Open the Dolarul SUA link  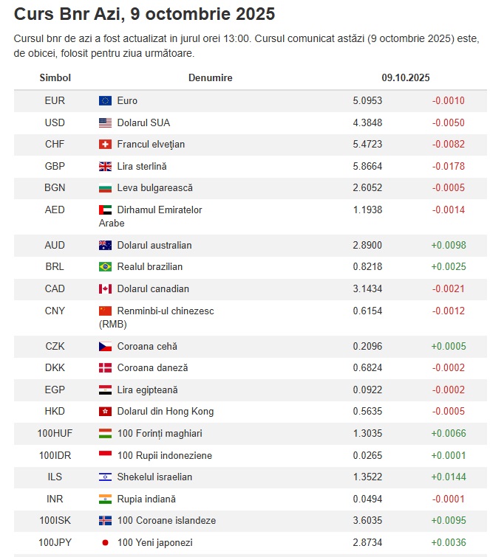[143, 123]
